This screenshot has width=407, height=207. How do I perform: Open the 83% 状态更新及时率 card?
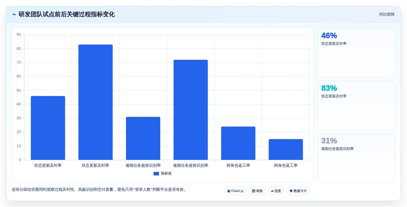[x=356, y=105]
